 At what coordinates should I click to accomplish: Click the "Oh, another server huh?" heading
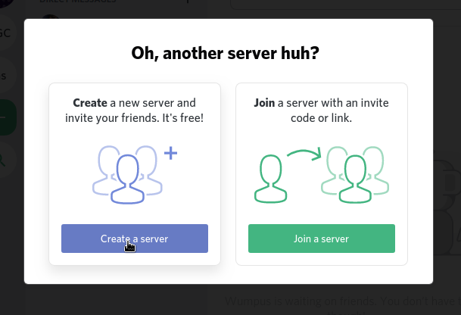(x=226, y=53)
